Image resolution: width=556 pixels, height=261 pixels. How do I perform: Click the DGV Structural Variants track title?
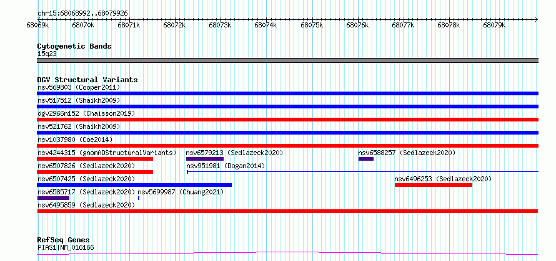[87, 80]
